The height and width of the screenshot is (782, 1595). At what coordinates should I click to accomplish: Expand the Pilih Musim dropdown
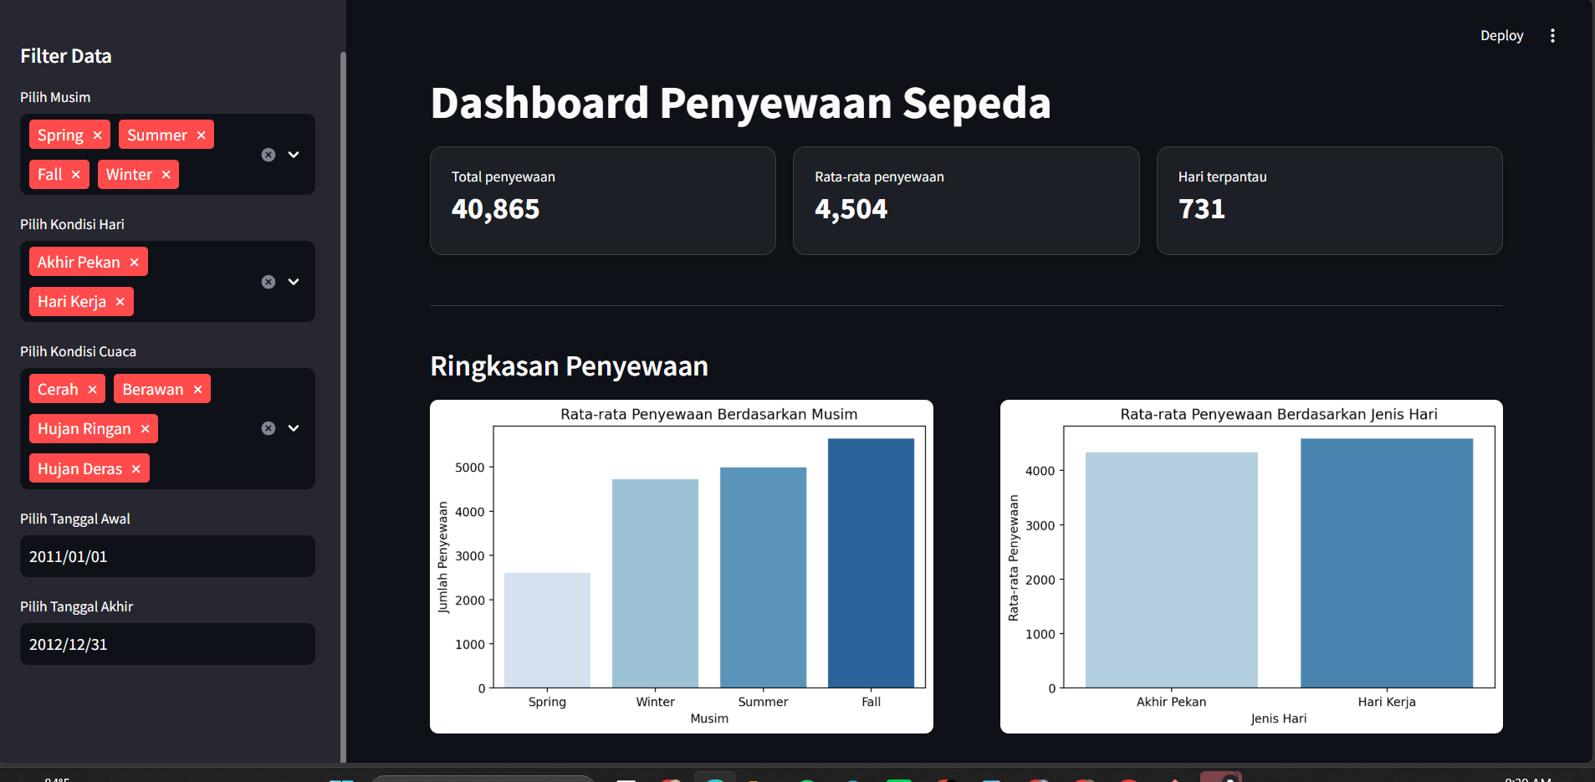coord(294,155)
